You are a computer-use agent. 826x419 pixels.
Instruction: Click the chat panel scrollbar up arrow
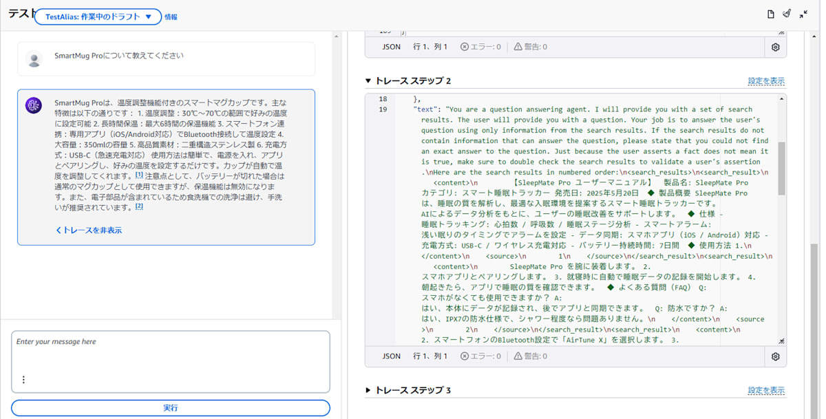coord(337,36)
